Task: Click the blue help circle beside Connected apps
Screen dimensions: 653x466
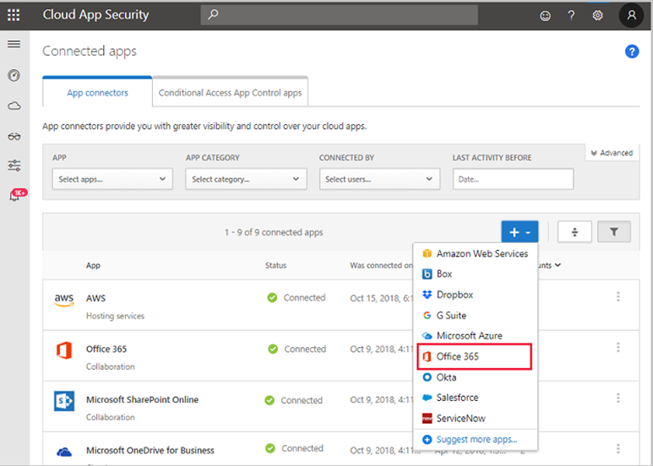Action: [x=632, y=51]
